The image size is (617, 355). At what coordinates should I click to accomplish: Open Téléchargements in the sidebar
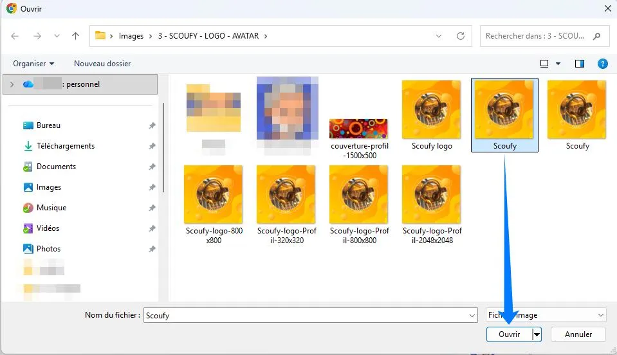65,146
